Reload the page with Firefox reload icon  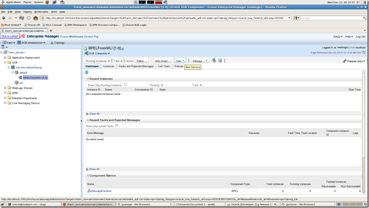(x=22, y=18)
